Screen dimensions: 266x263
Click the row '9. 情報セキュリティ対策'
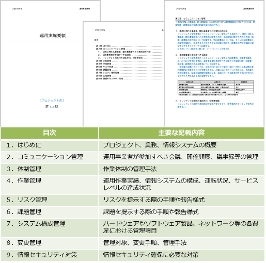click(133, 255)
